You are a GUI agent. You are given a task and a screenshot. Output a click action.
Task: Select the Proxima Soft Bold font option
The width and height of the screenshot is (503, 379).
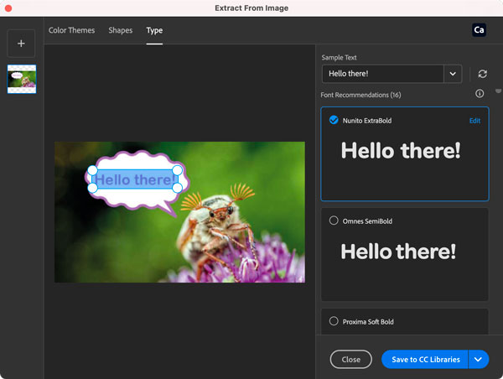pos(334,321)
